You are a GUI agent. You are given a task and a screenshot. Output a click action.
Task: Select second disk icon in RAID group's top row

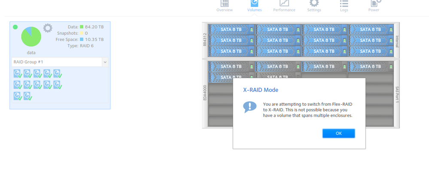point(27,74)
